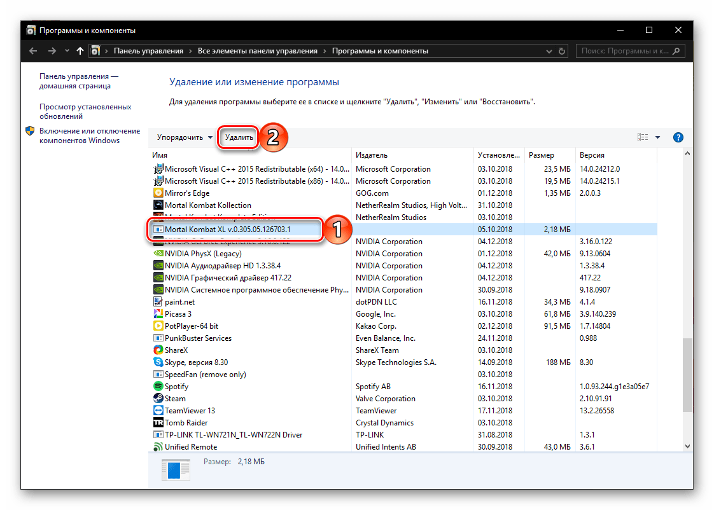Screen dimensions: 714x510
Task: Click the Панель управления breadcrumb item
Action: [148, 51]
